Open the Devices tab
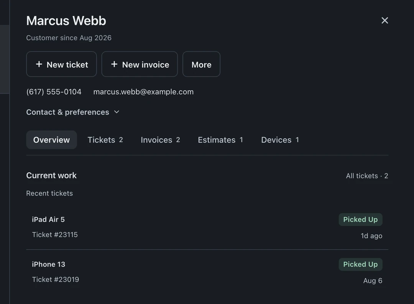The height and width of the screenshot is (304, 414). click(280, 140)
